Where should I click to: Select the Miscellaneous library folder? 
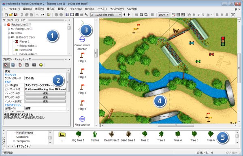tap(25, 132)
